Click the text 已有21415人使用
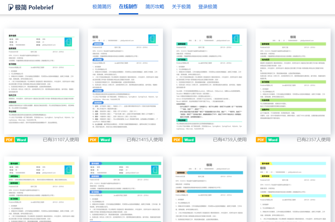Image resolution: width=335 pixels, height=222 pixels. [x=145, y=140]
